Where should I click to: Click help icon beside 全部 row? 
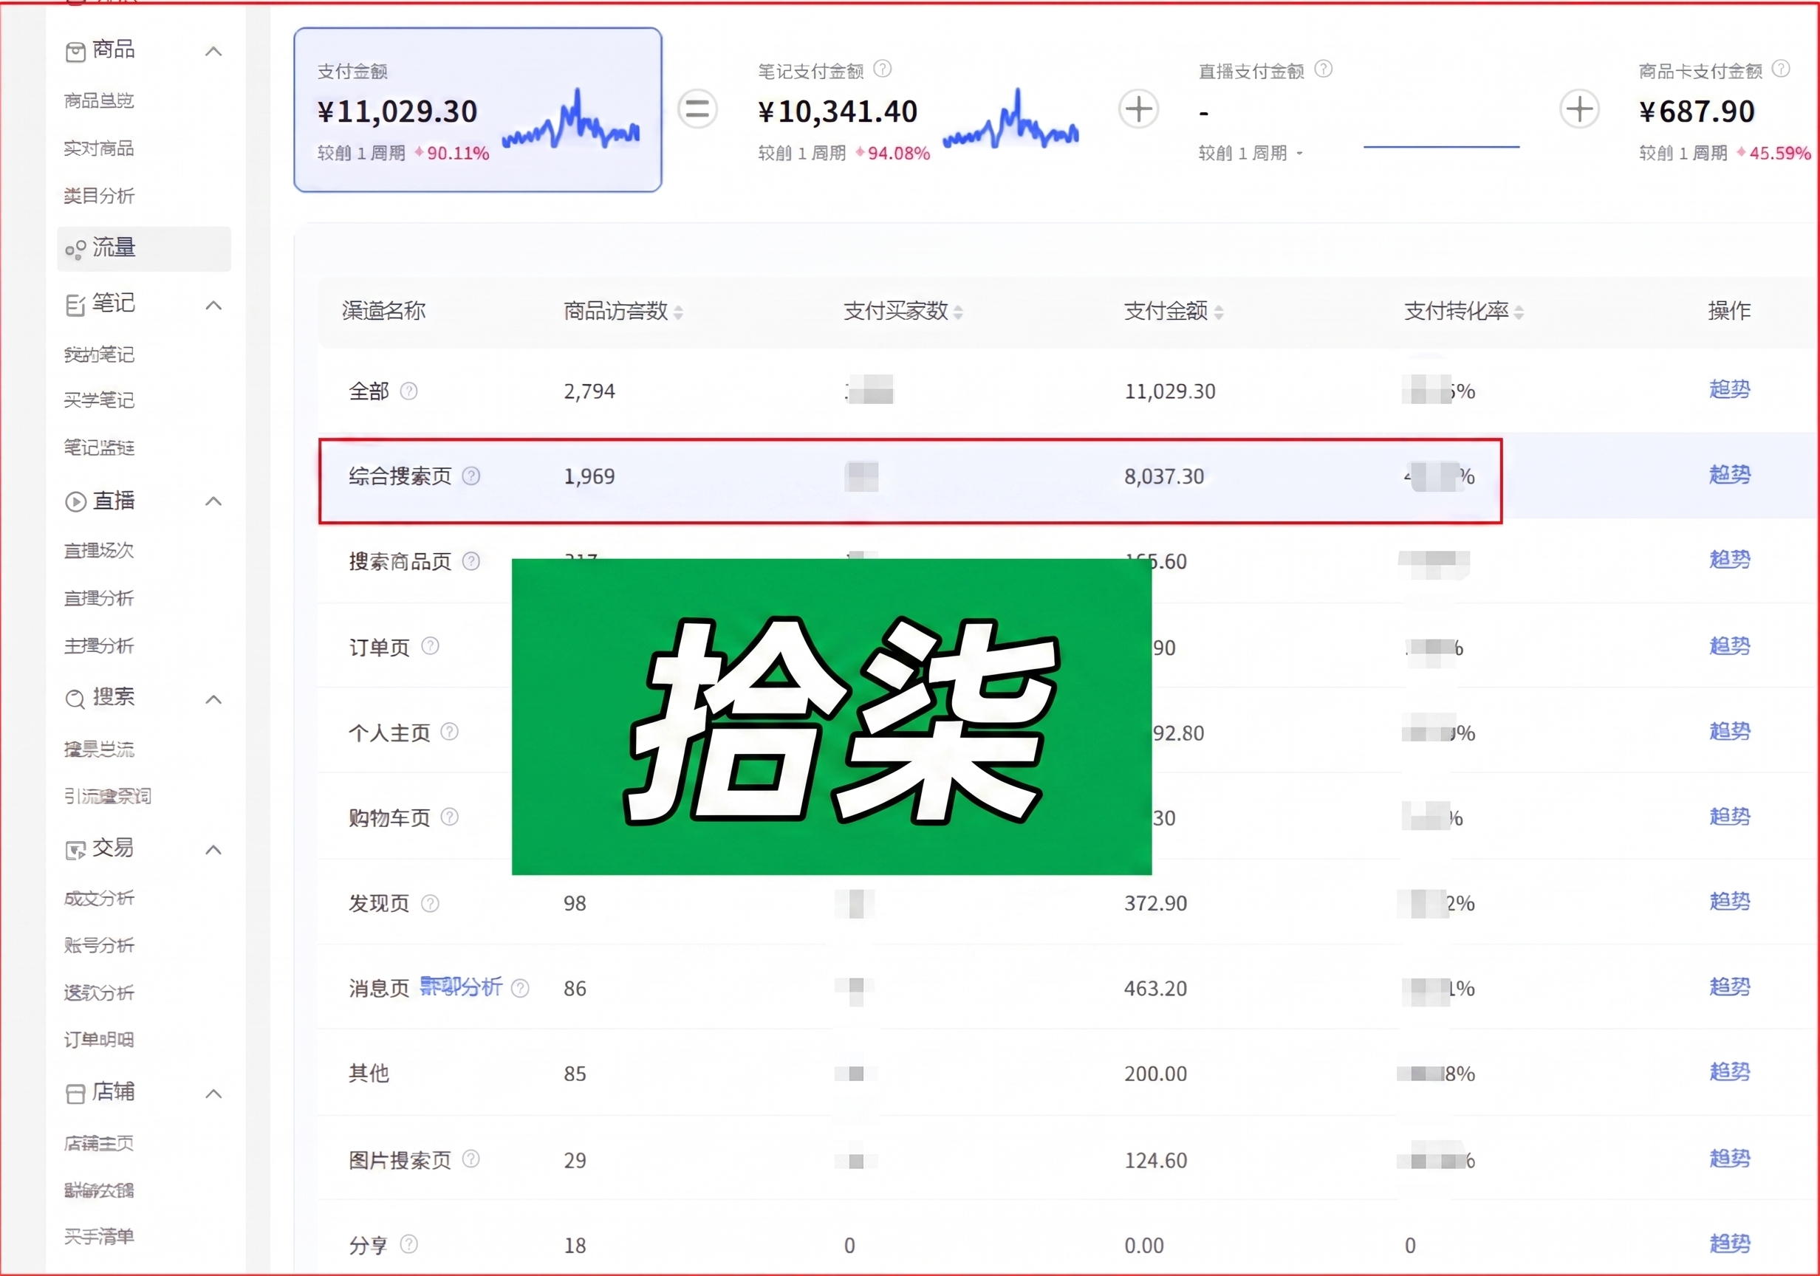pos(409,391)
